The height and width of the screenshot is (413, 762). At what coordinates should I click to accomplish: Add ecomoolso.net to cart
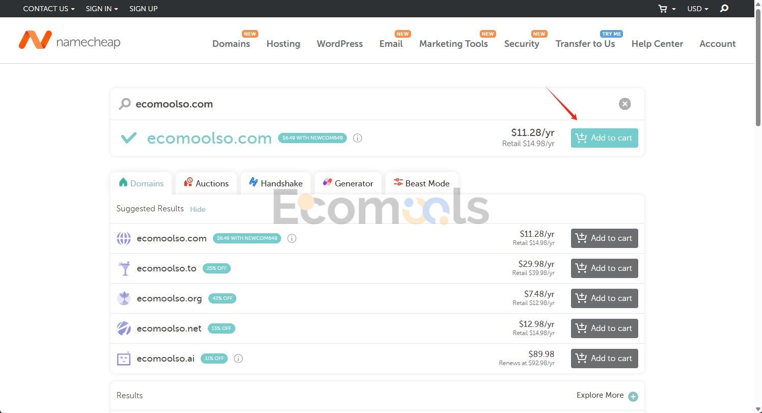604,328
